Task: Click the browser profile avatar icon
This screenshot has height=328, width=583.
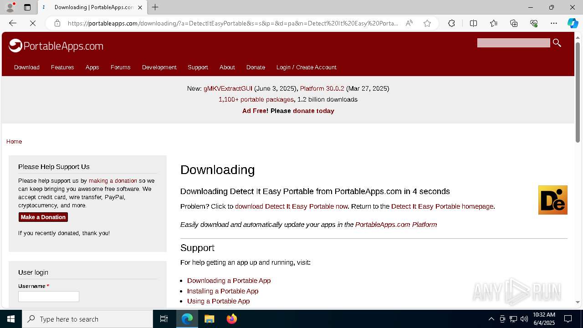Action: click(x=10, y=7)
